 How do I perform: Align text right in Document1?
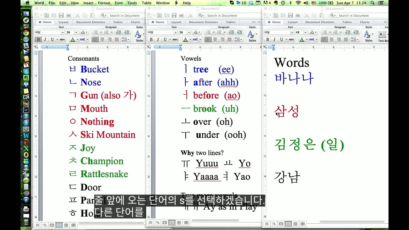point(110,40)
